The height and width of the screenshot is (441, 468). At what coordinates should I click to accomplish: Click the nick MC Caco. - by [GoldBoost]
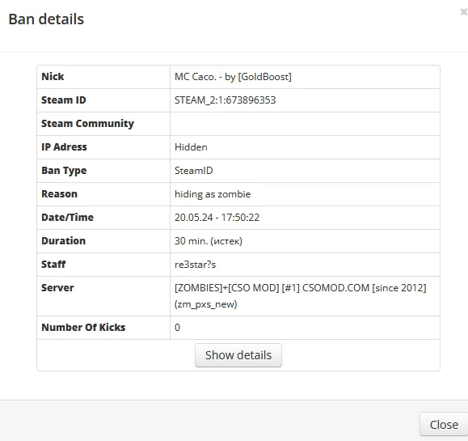233,77
